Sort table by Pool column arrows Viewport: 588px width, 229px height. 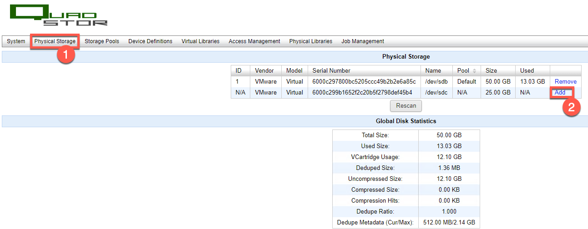[x=474, y=71]
